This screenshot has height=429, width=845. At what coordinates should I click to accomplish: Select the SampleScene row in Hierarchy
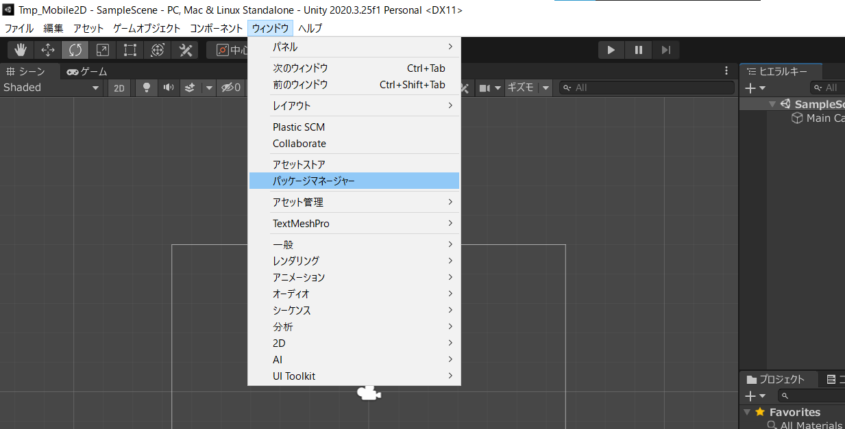[x=792, y=104]
